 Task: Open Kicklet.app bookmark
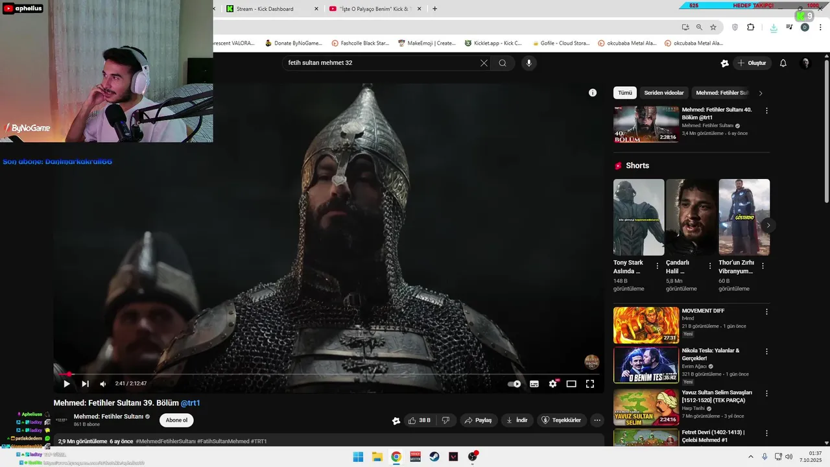(x=493, y=43)
